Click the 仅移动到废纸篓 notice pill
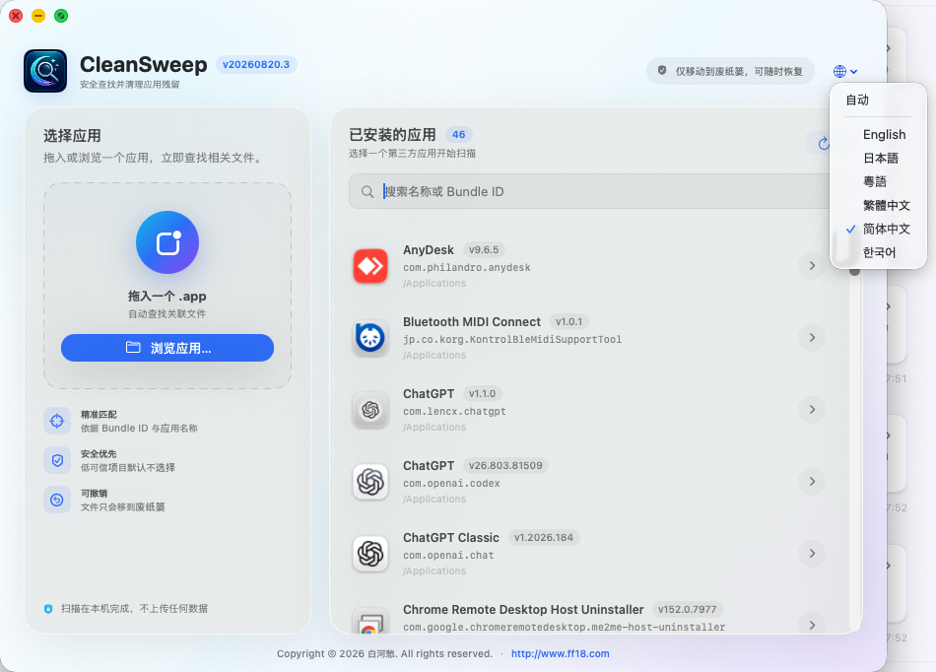This screenshot has height=672, width=936. coord(731,71)
